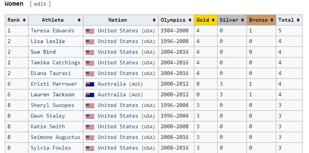Click sort arrows in Athlete header
309x153 pixels.
pyautogui.click(x=79, y=20)
